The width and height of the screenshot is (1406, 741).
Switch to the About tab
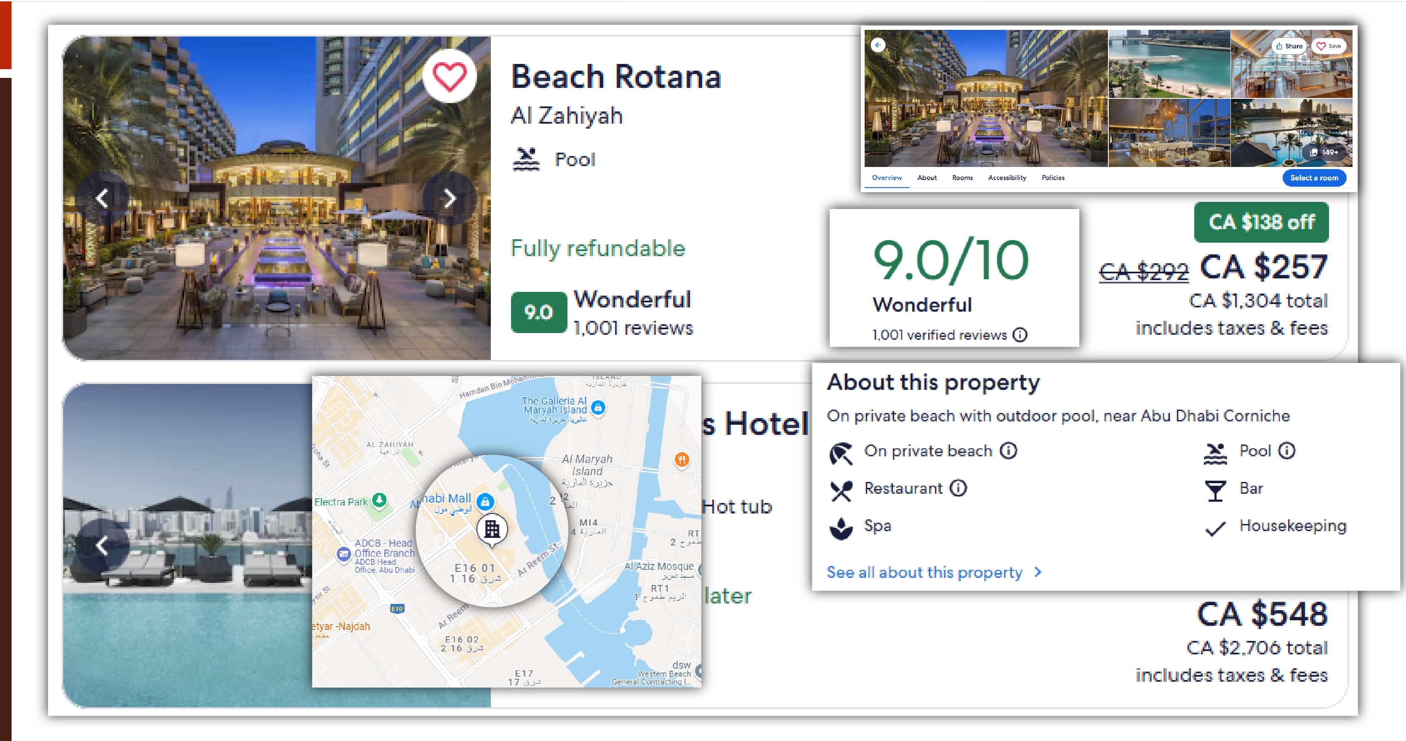(926, 178)
